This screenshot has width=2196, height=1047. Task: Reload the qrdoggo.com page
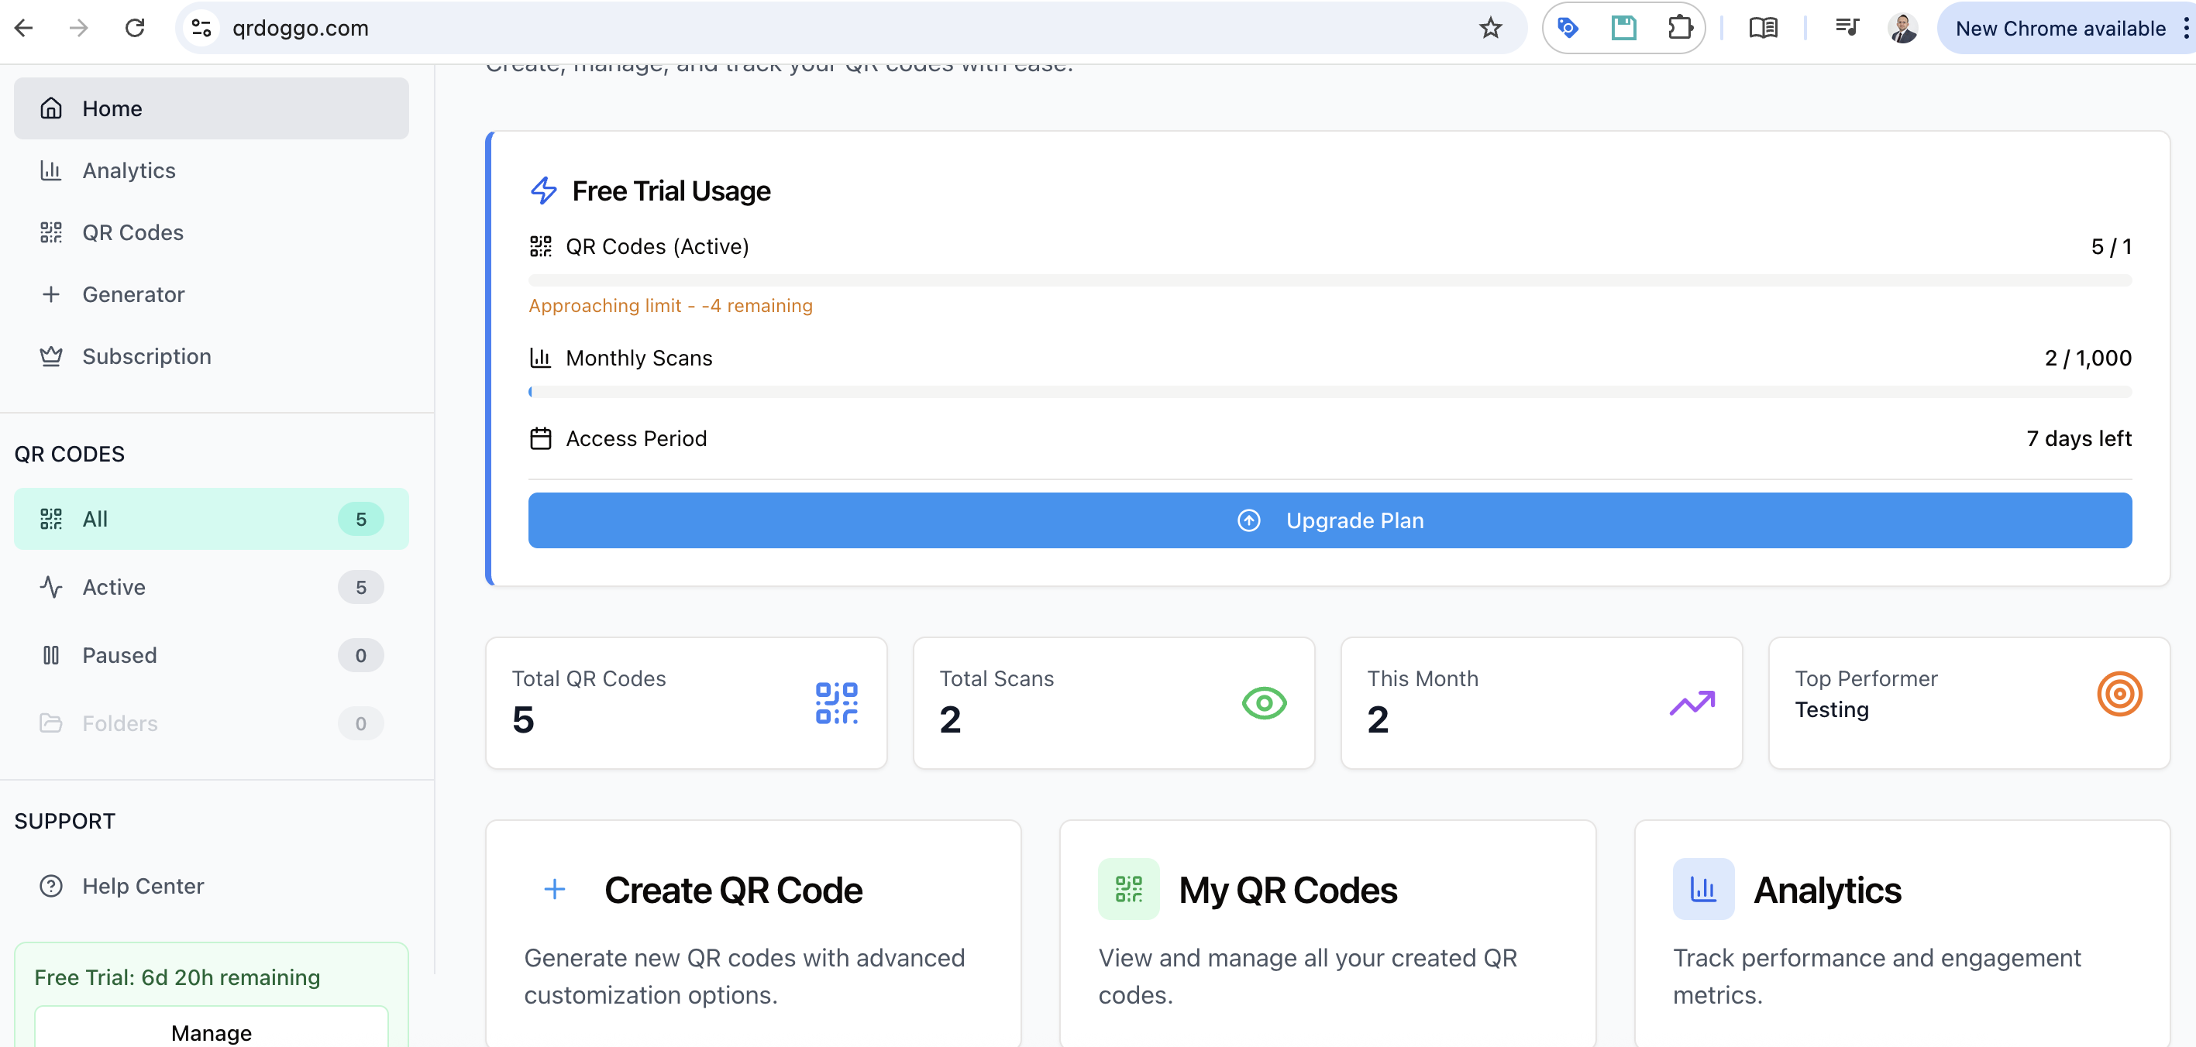tap(135, 28)
